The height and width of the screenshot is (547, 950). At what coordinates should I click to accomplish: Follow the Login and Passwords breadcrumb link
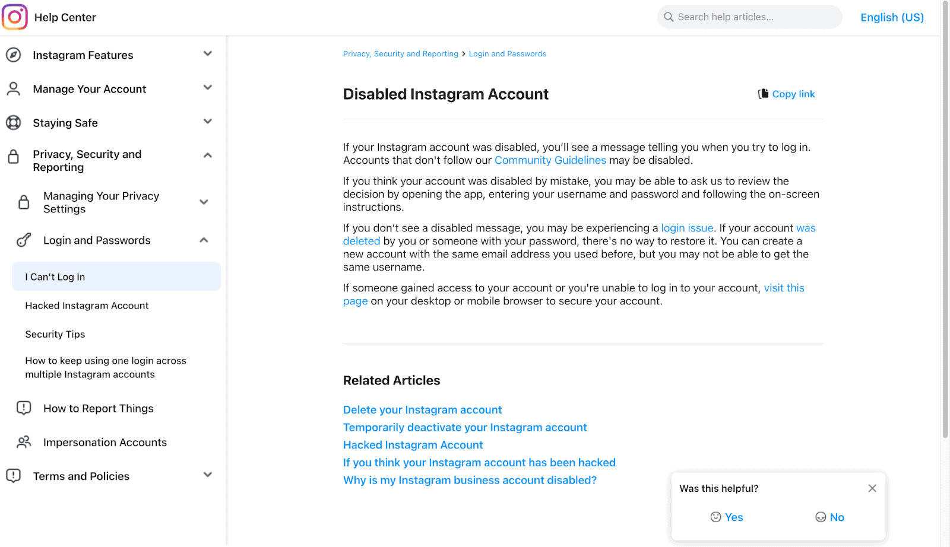[508, 53]
